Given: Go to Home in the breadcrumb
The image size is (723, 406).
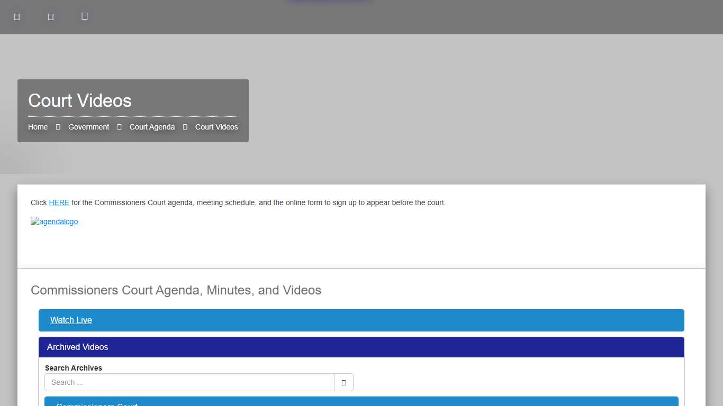Looking at the screenshot, I should click(x=38, y=127).
